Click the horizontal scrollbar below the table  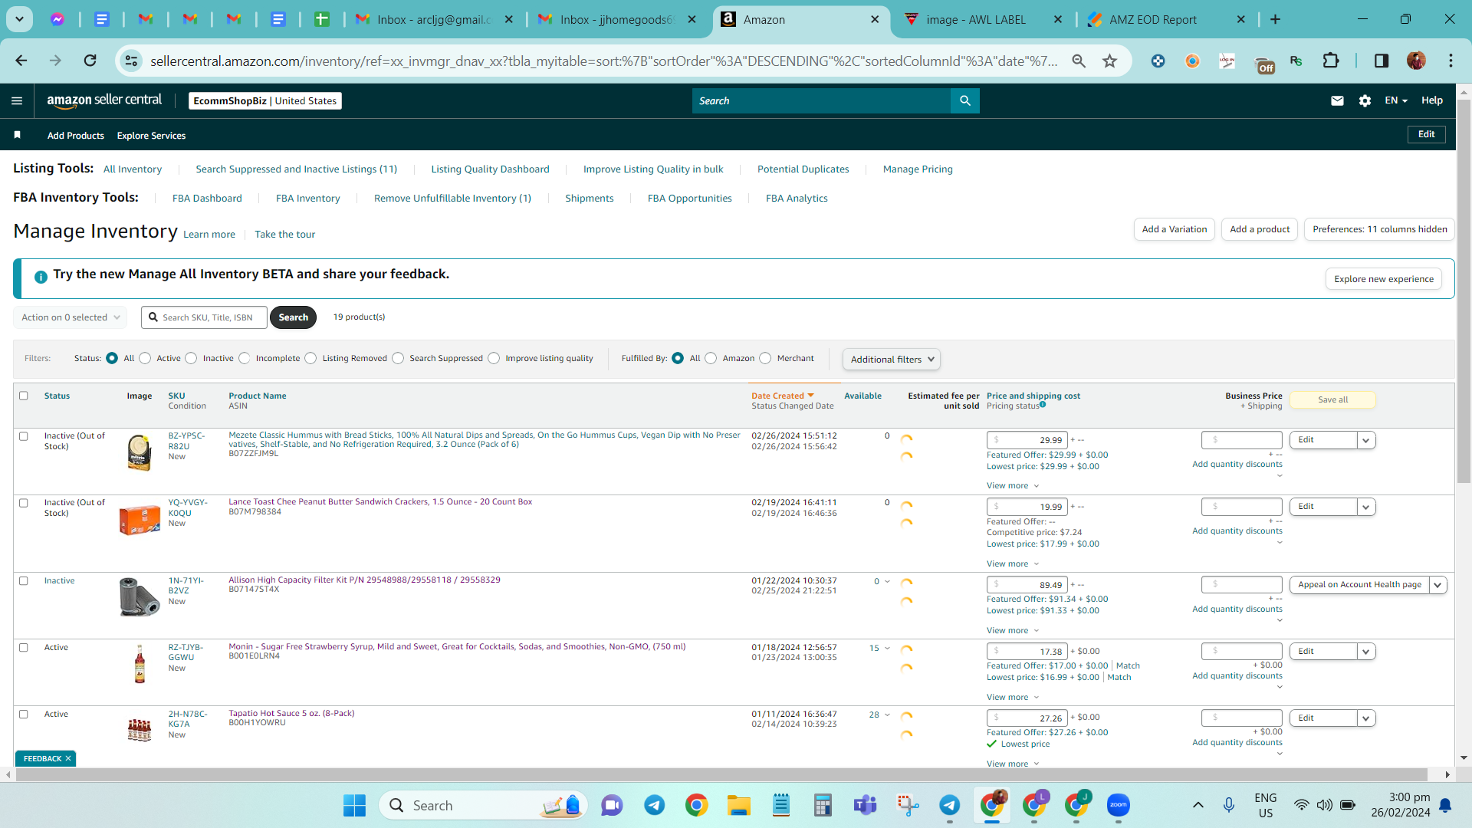click(x=721, y=775)
